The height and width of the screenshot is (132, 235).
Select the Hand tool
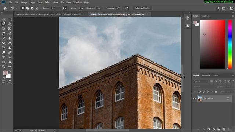(10, 62)
